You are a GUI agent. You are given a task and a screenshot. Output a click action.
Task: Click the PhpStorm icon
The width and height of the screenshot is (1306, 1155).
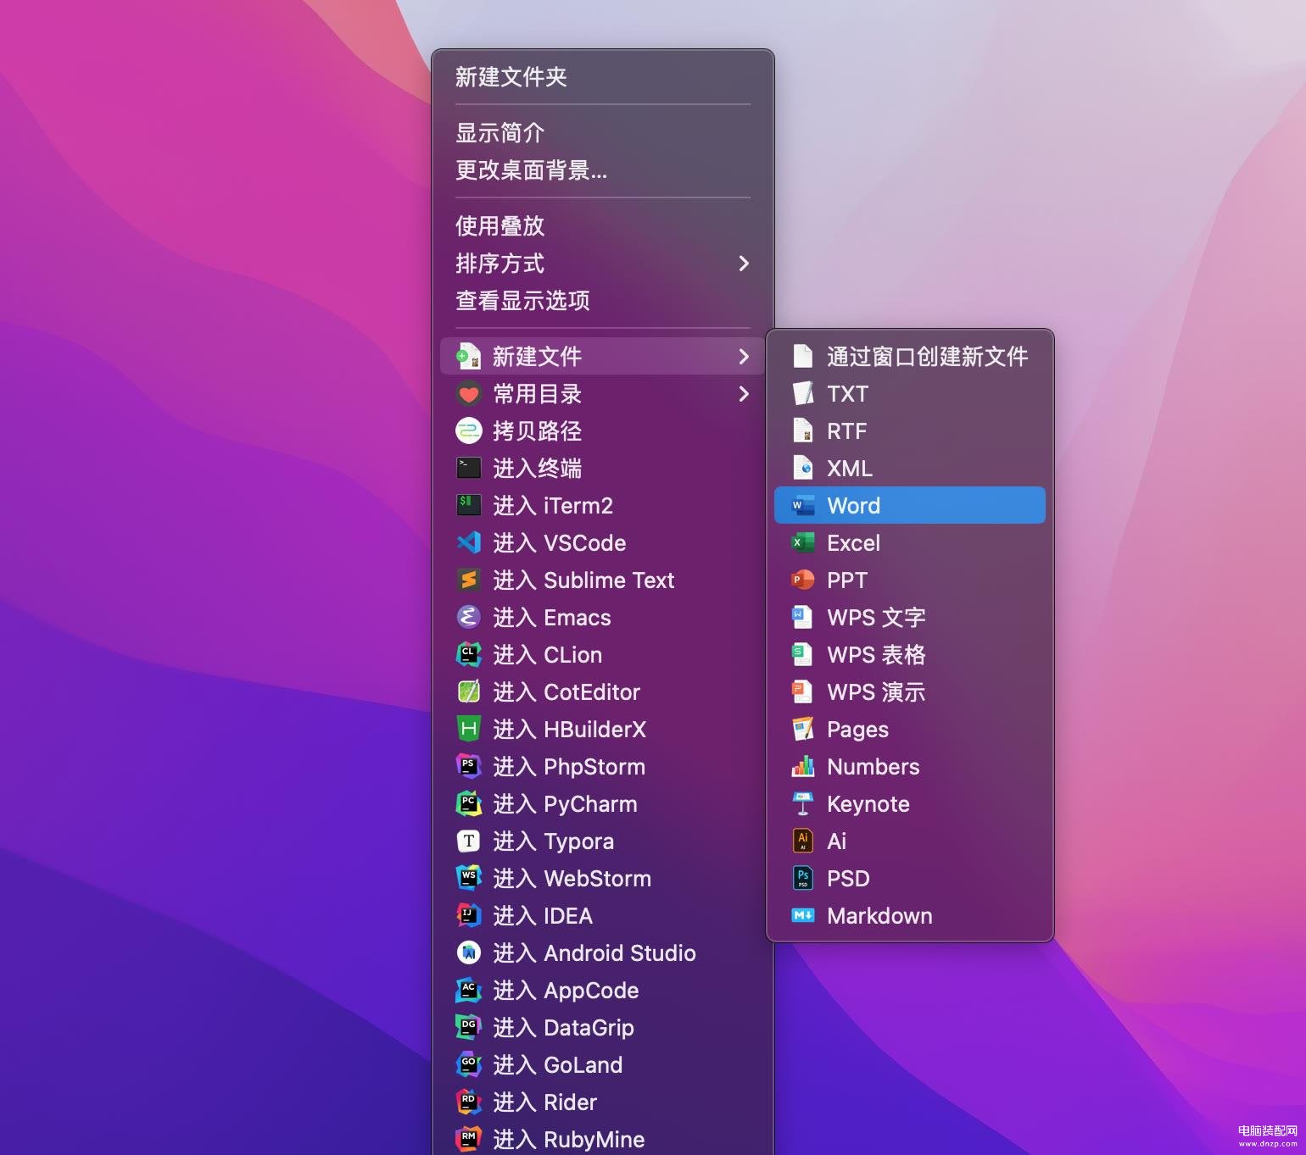coord(469,766)
